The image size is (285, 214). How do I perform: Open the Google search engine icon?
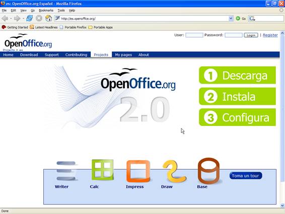[x=252, y=18]
